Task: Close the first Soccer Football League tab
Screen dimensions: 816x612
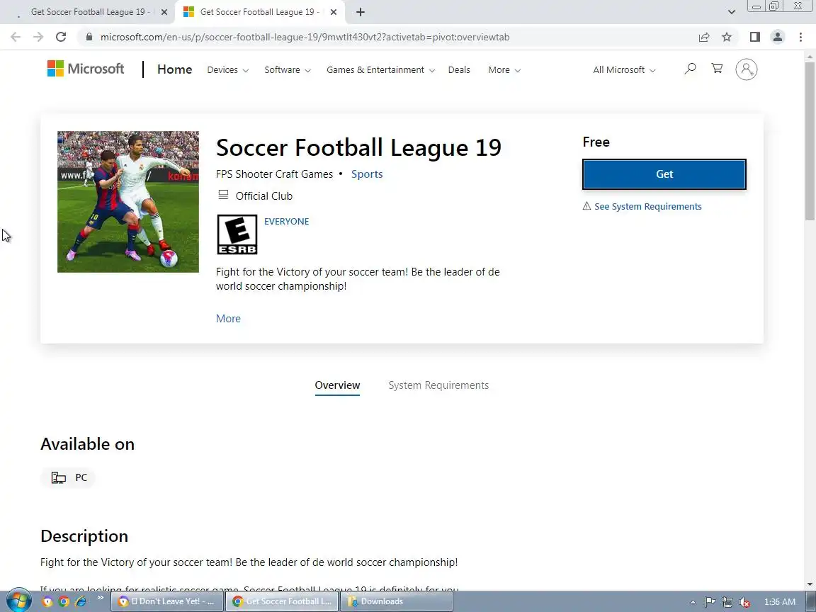Action: [164, 12]
